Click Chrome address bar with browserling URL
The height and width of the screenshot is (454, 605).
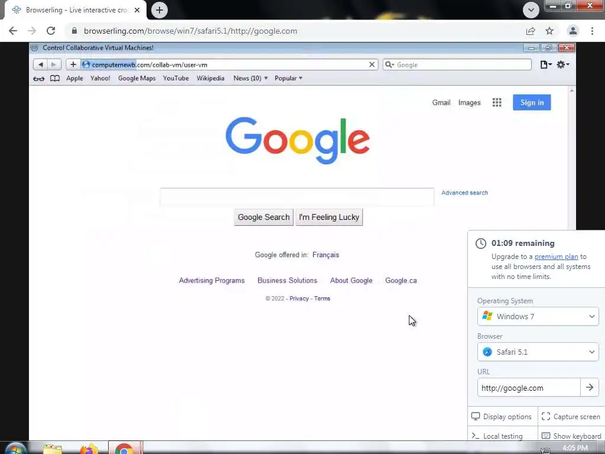[293, 31]
